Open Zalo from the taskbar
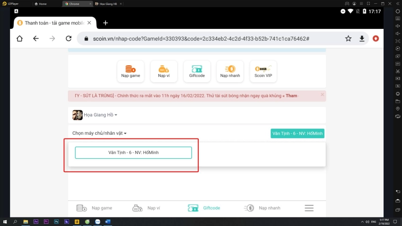This screenshot has height=226, width=402. tap(97, 222)
